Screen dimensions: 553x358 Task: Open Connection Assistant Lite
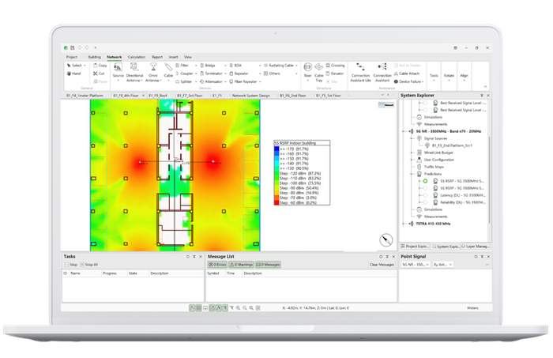coord(360,69)
